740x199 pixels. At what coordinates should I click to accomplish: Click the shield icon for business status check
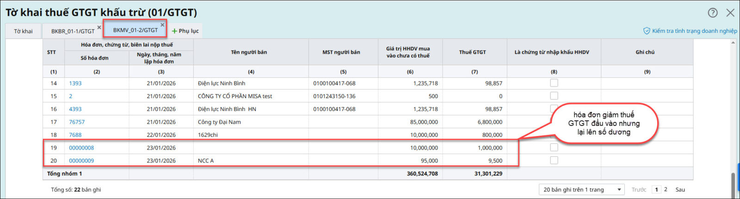click(647, 31)
